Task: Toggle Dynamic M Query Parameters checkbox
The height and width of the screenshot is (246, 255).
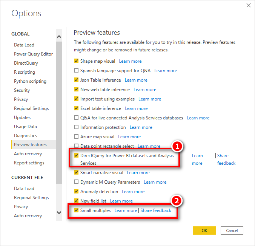Action: [x=76, y=182]
